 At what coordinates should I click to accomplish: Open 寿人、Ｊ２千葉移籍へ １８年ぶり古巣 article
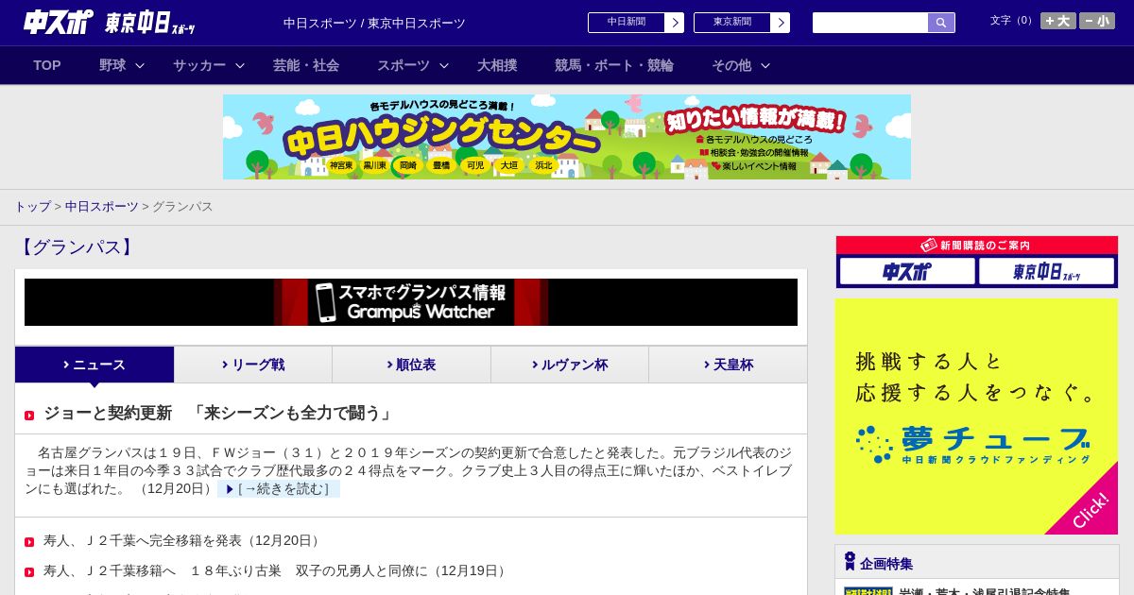pos(277,571)
